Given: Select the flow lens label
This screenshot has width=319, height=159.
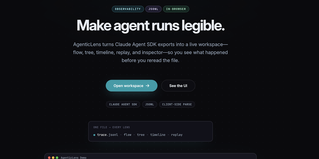Looking at the screenshot, I should (128, 135).
